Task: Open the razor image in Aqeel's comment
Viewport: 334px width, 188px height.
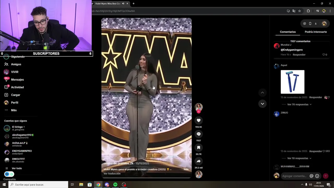Action: point(293,82)
